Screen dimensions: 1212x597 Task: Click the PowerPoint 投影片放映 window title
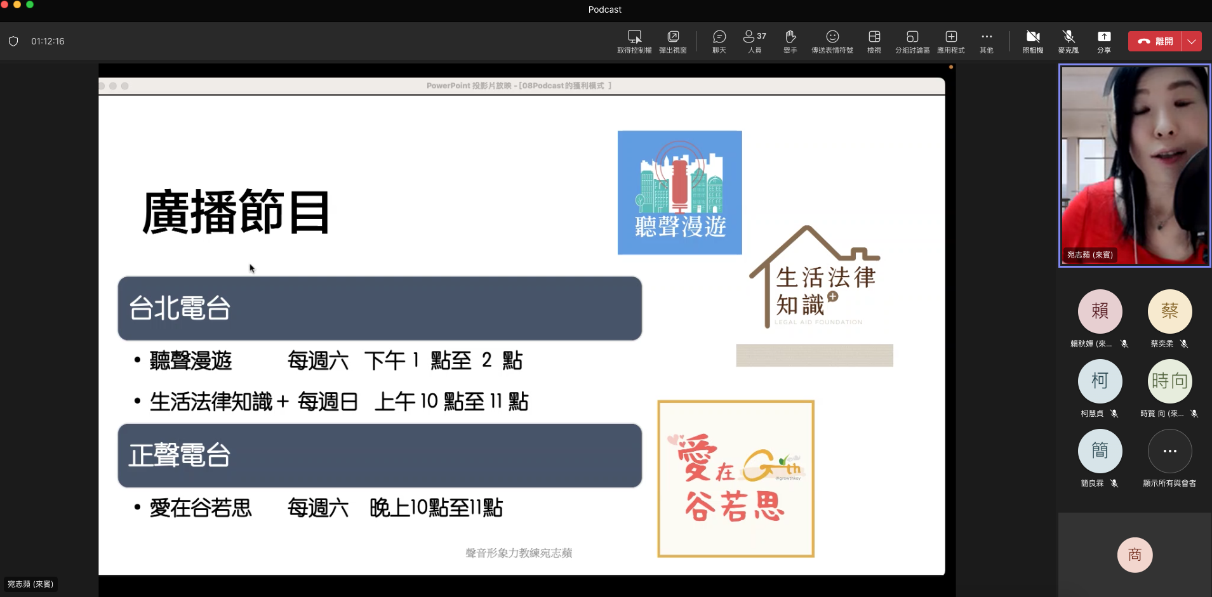point(519,86)
